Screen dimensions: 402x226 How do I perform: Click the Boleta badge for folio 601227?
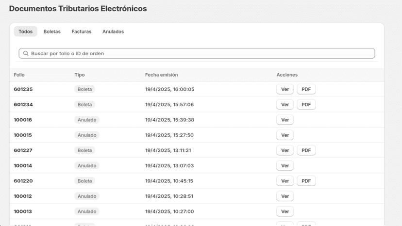pyautogui.click(x=84, y=150)
